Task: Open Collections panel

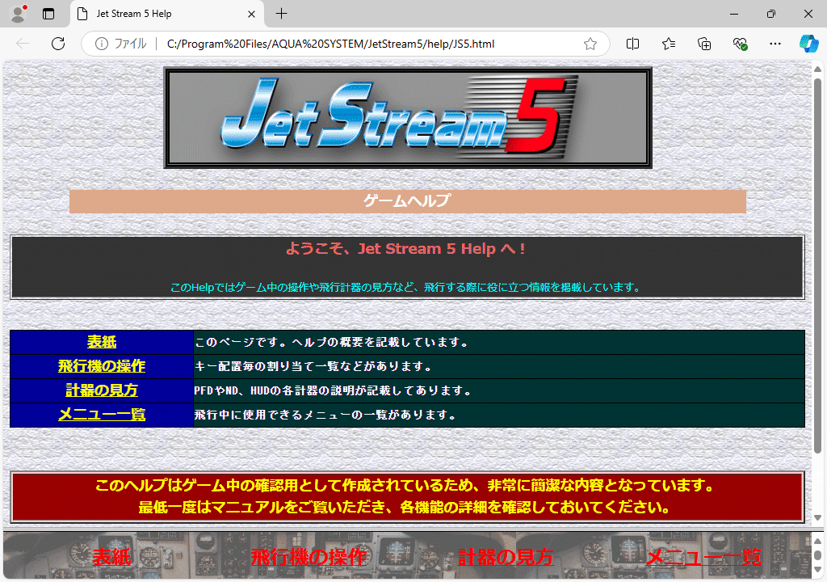Action: pyautogui.click(x=704, y=44)
